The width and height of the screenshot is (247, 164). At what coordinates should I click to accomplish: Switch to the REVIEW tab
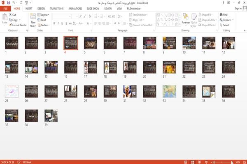108,9
